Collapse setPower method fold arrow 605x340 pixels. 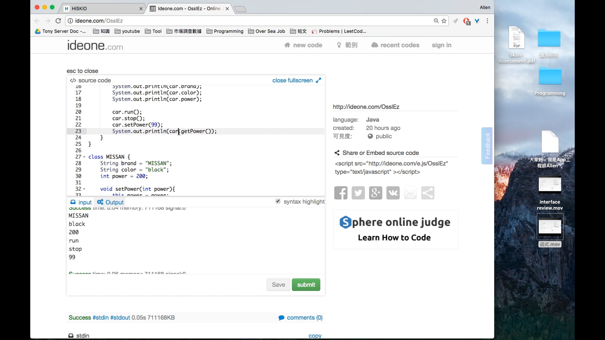point(84,189)
